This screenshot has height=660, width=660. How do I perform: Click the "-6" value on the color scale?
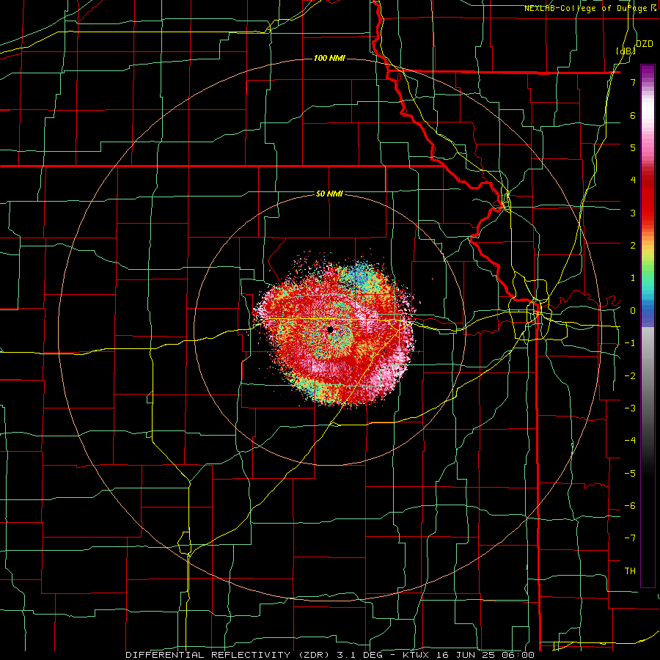click(630, 506)
